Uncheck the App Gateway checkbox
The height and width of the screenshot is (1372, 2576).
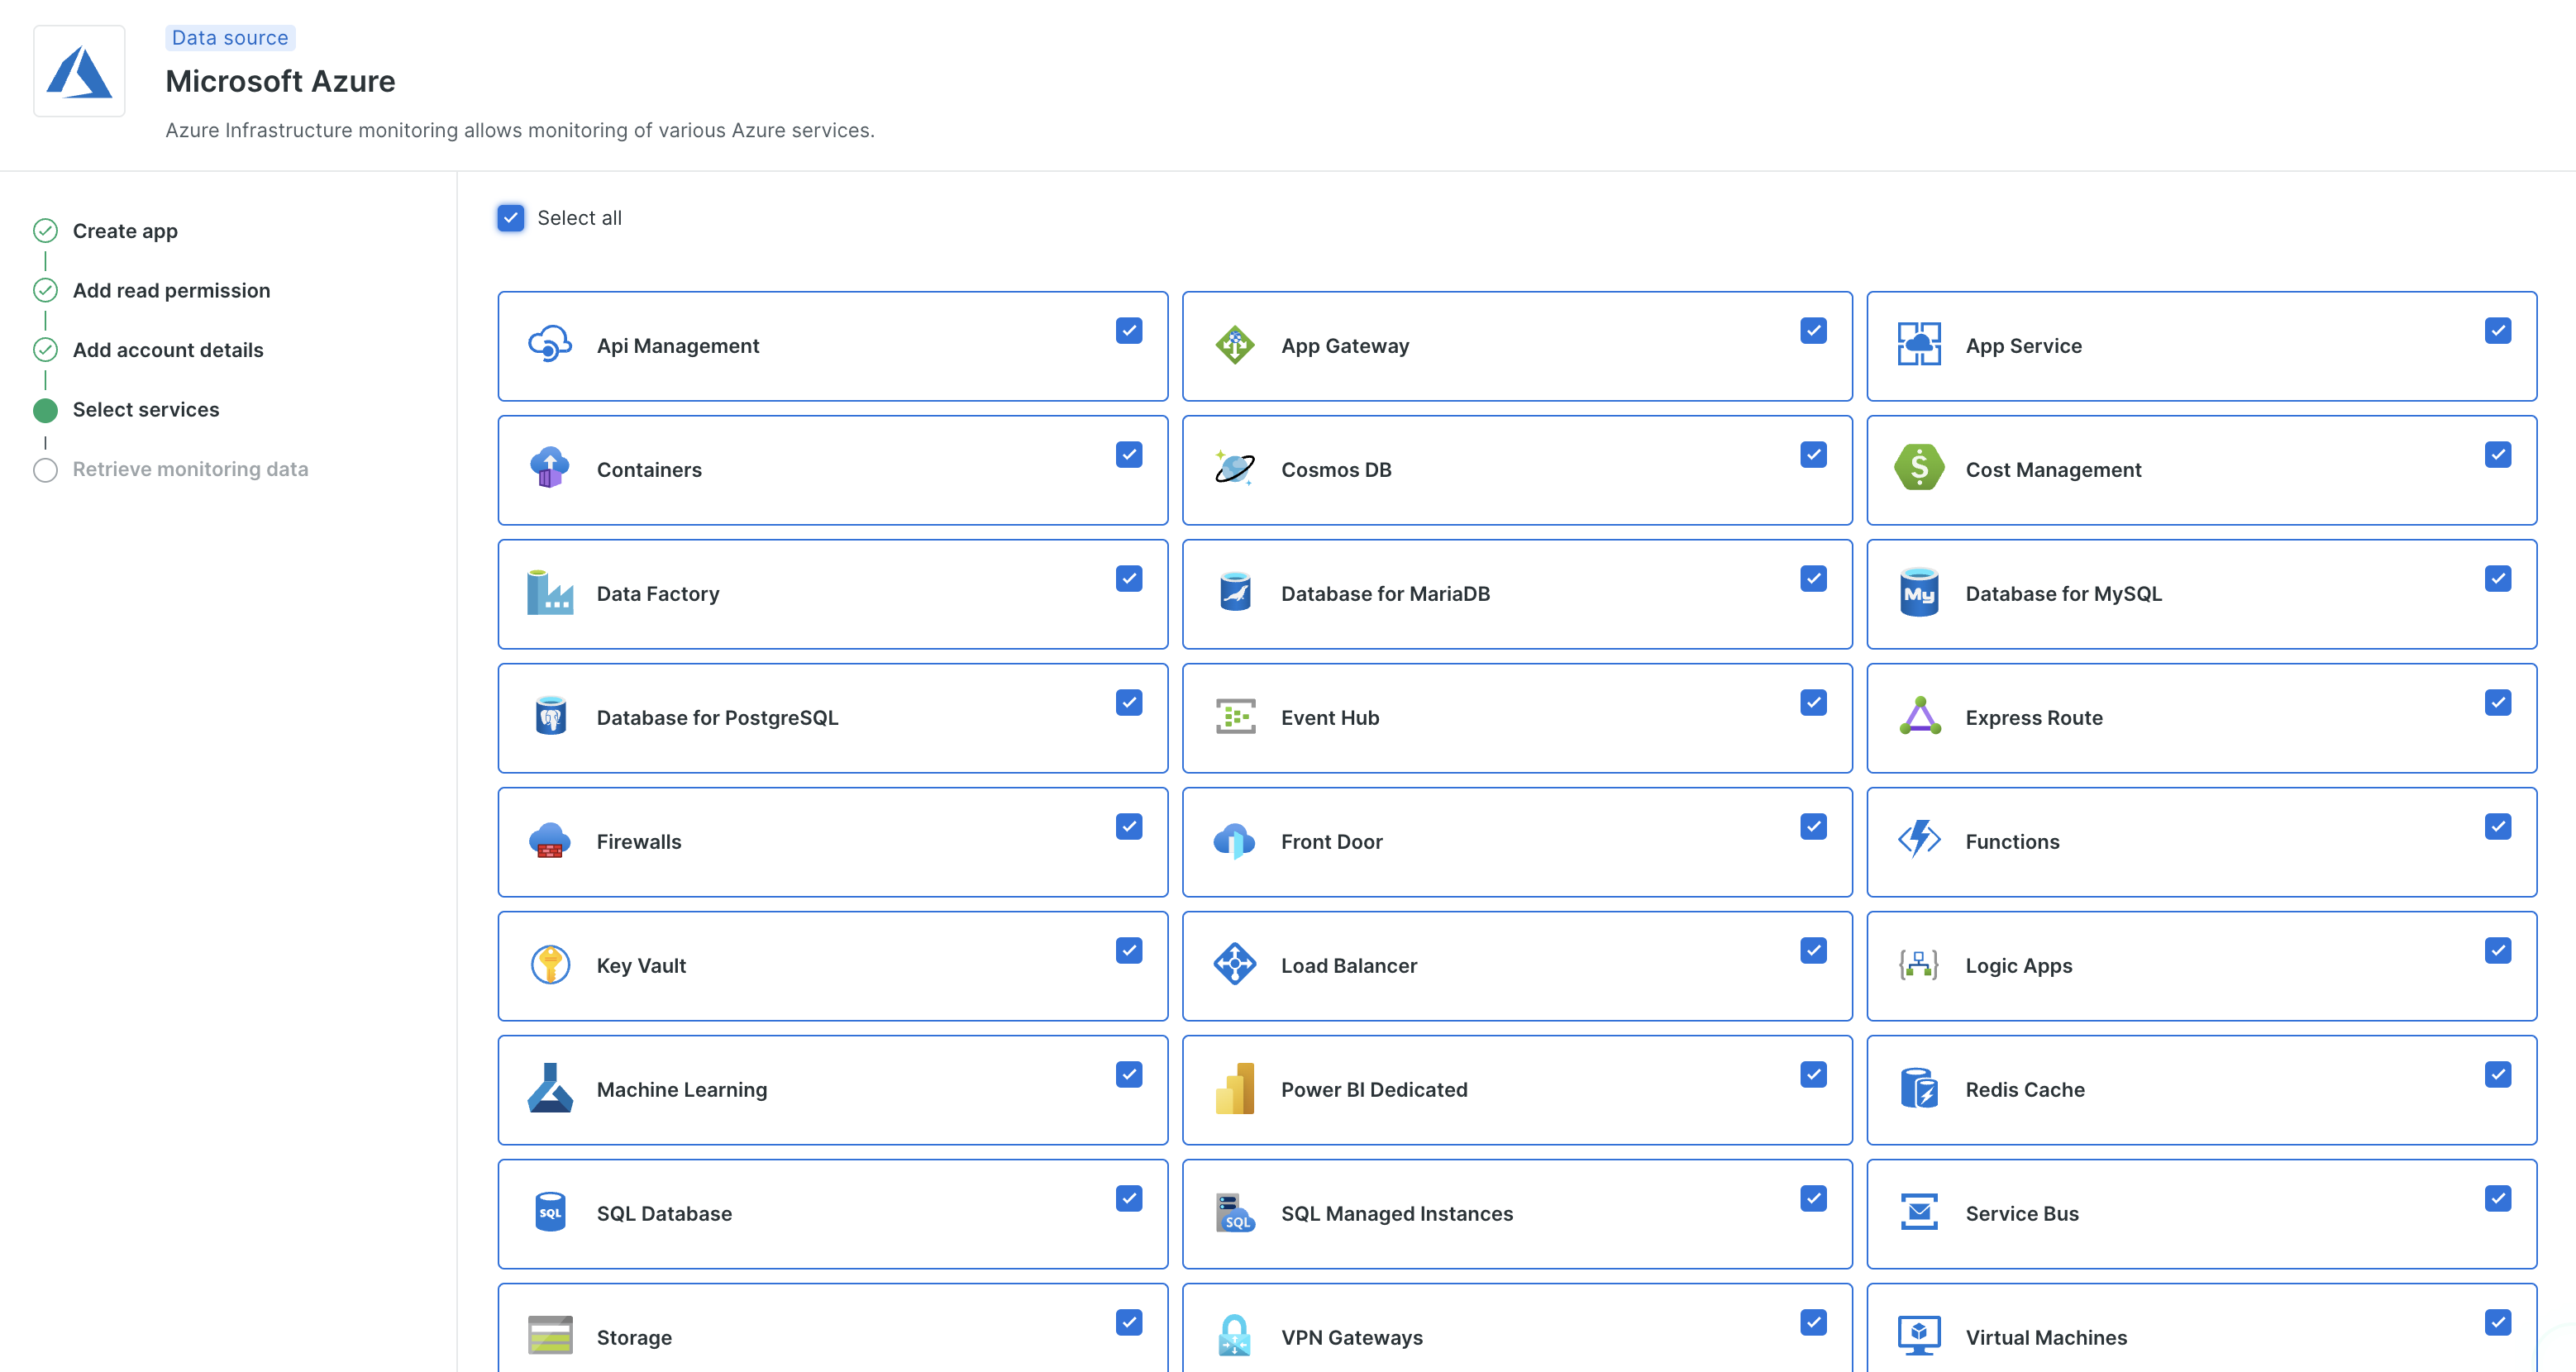tap(1812, 331)
